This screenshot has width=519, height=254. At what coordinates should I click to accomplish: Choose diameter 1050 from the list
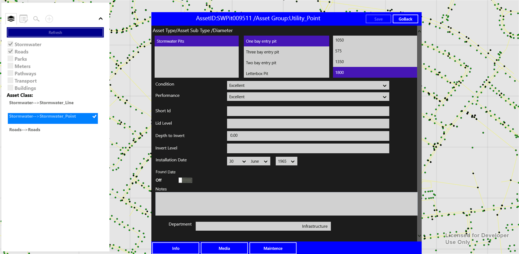[340, 40]
